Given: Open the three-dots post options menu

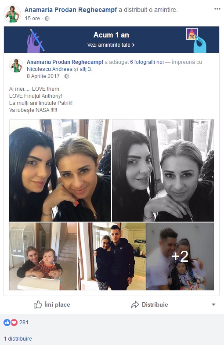Looking at the screenshot, I should (217, 9).
